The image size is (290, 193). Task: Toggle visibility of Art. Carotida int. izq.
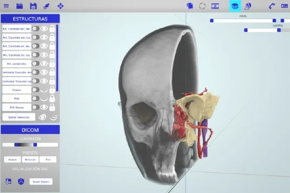pyautogui.click(x=44, y=55)
